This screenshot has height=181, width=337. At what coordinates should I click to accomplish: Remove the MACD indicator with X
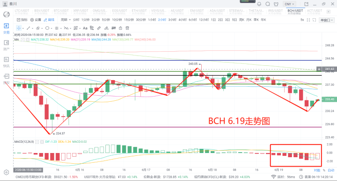[x=42, y=142]
